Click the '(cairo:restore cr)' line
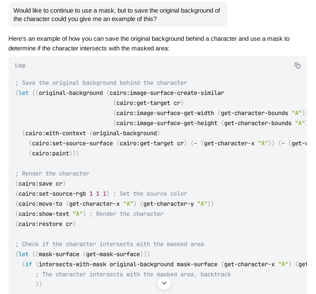316x294 pixels. point(46,224)
